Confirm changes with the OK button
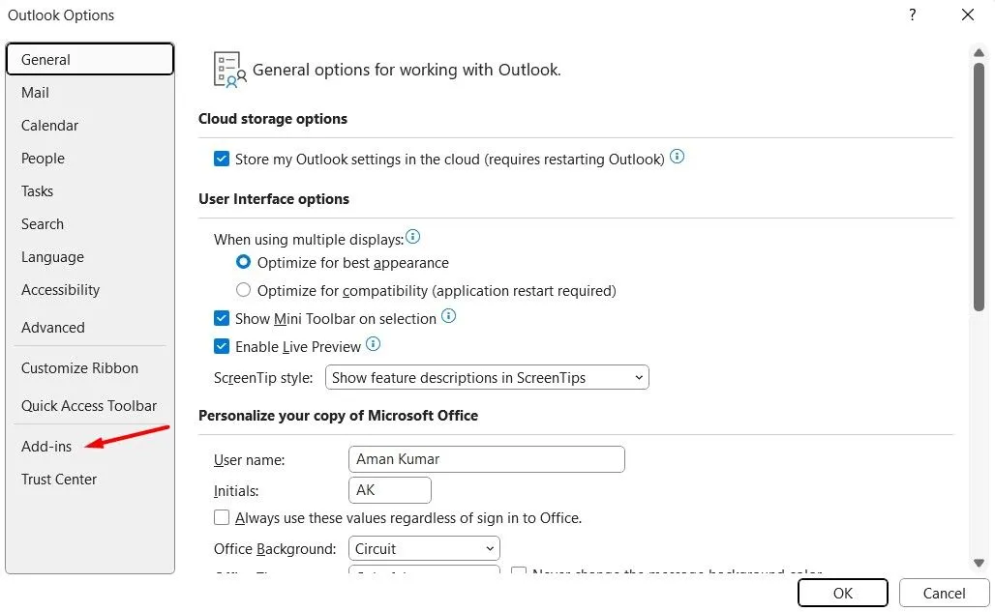This screenshot has width=995, height=612. coord(841,593)
